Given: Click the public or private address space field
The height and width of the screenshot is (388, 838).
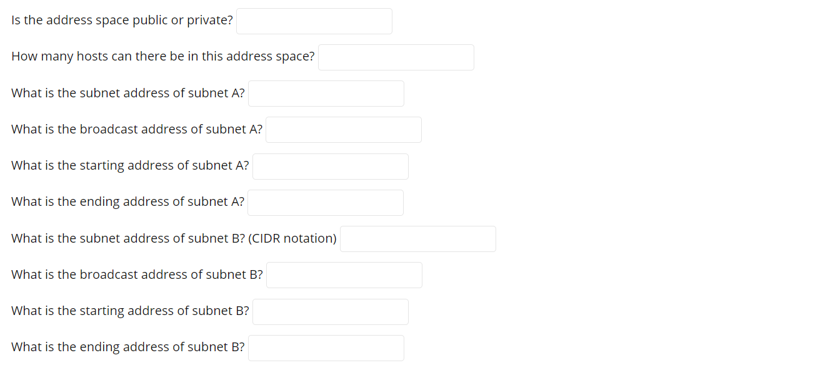Looking at the screenshot, I should pyautogui.click(x=314, y=21).
